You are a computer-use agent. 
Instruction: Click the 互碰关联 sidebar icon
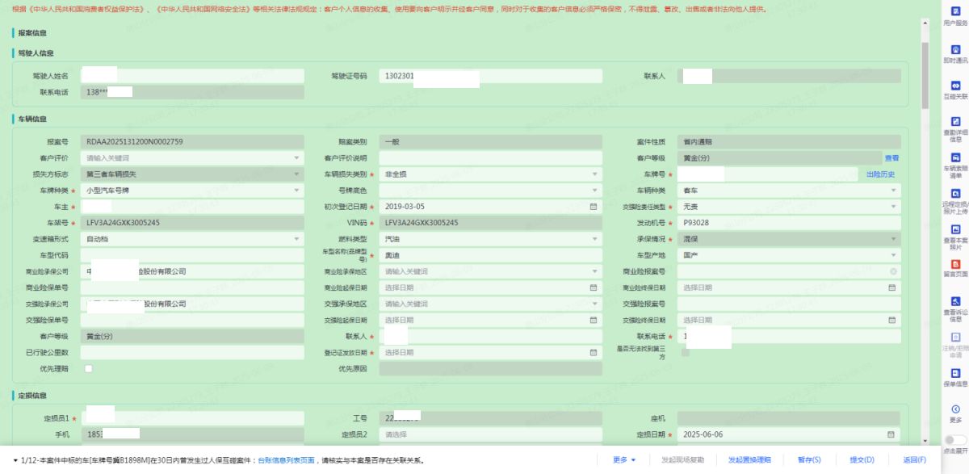click(955, 86)
